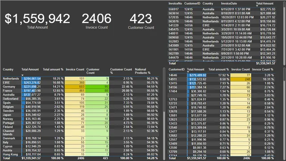
Task: Click the Austria country row
Action: click(80, 150)
